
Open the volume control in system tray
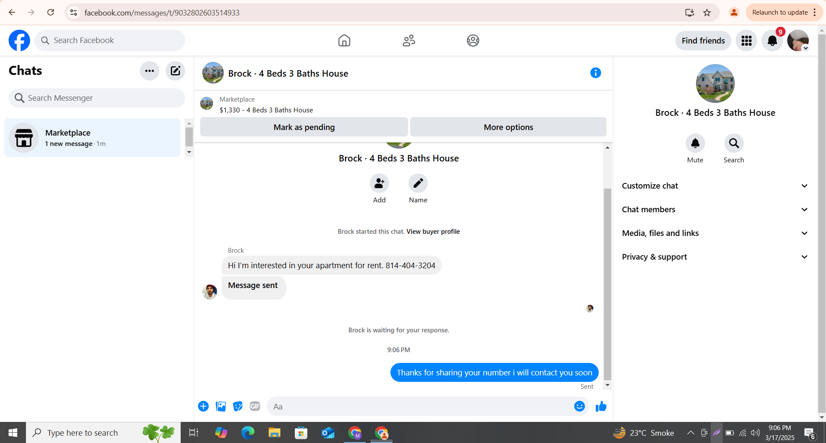(755, 433)
